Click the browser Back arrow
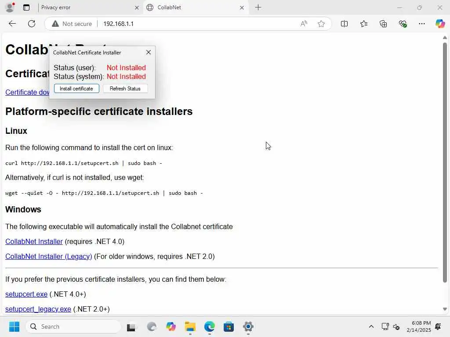 tap(12, 24)
